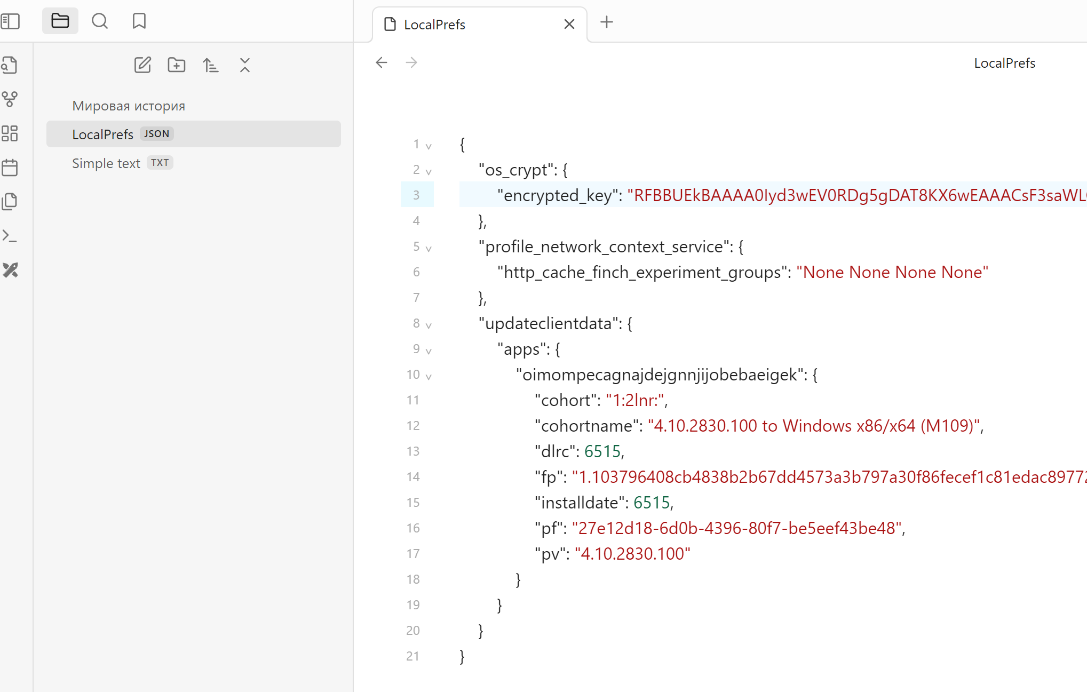Viewport: 1087px width, 692px height.
Task: Open the bookmarks pane icon
Action: (139, 21)
